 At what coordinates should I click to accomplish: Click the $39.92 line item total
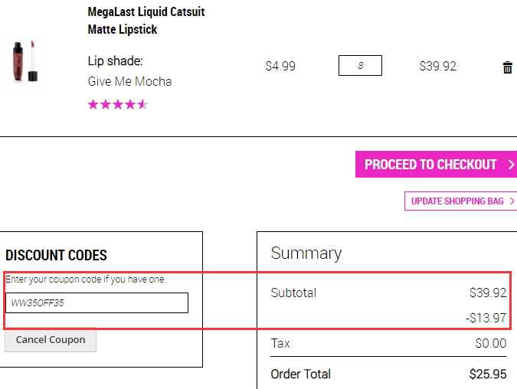point(437,66)
